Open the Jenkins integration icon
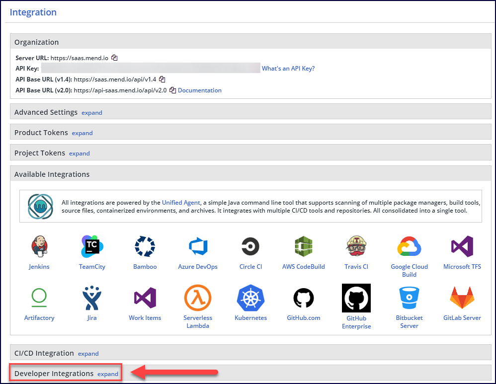 click(x=39, y=246)
